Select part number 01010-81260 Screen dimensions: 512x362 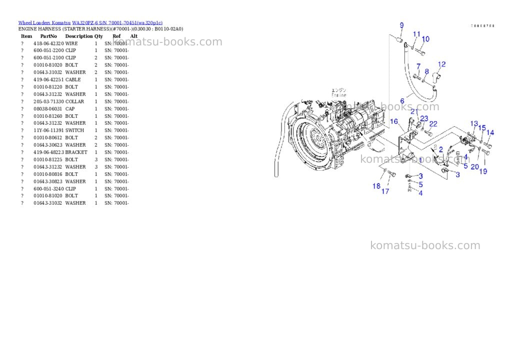[x=47, y=116]
